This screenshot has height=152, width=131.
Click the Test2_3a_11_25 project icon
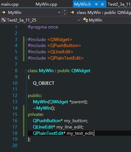[4, 20]
